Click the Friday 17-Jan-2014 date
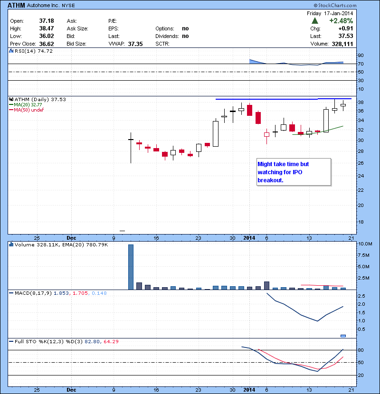This screenshot has width=380, height=394. click(330, 13)
